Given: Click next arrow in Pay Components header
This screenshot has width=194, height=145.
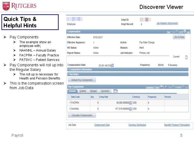Looking at the screenshot, I should click(183, 86).
